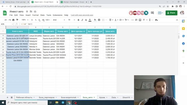187x105 pixels.
Task: Open the Data menu
Action: 42,15
